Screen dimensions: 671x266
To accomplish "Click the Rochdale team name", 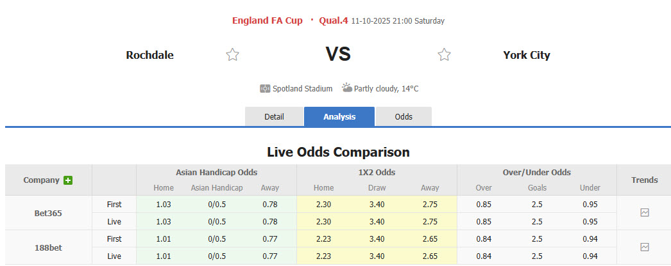I will (149, 55).
